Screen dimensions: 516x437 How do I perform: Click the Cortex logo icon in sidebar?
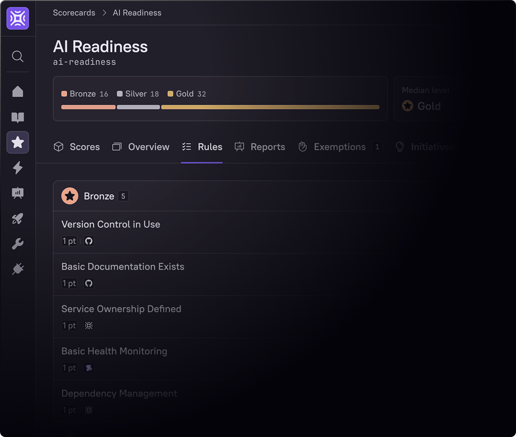pos(18,19)
